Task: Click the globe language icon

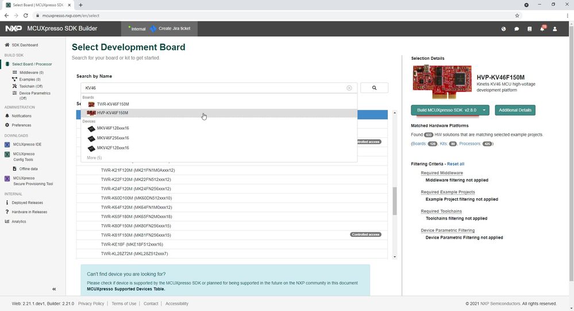Action: point(504,29)
